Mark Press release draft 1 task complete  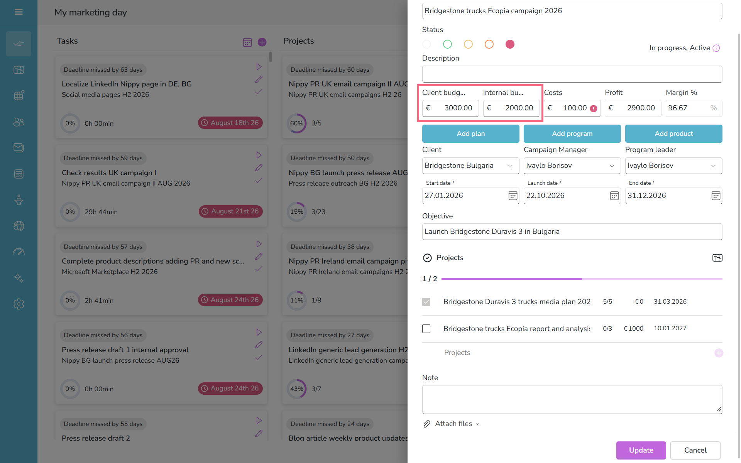pyautogui.click(x=259, y=358)
